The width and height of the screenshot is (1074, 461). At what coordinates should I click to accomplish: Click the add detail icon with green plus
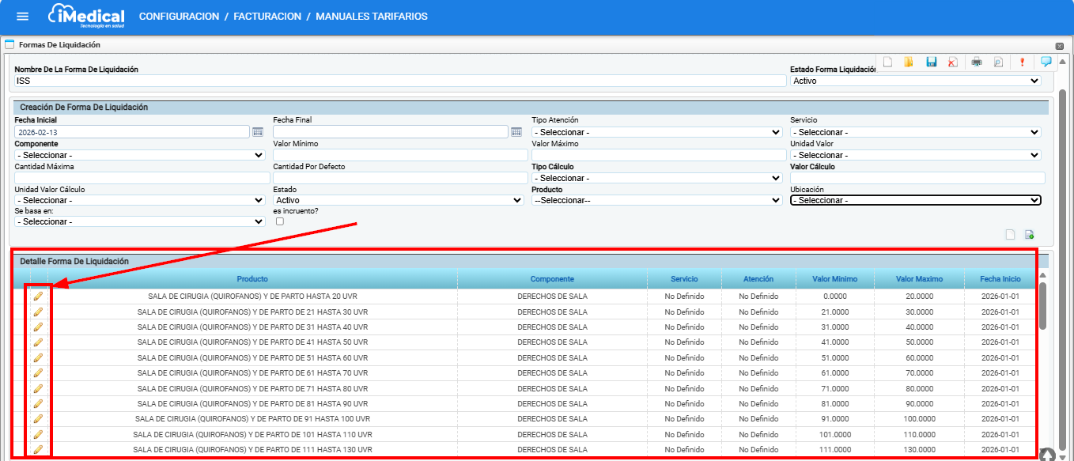[x=1030, y=234]
